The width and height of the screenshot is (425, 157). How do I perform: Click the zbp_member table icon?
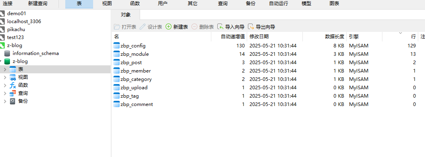[x=117, y=71]
